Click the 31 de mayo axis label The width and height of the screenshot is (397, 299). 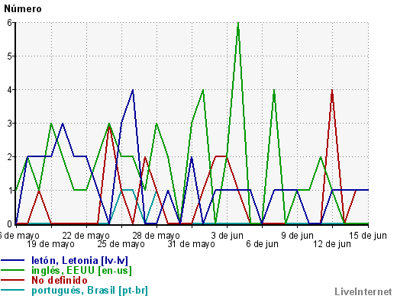click(x=191, y=244)
